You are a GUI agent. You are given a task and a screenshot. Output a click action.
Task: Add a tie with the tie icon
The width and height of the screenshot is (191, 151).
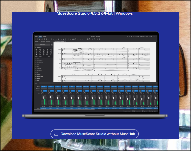pyautogui.click(x=73, y=39)
